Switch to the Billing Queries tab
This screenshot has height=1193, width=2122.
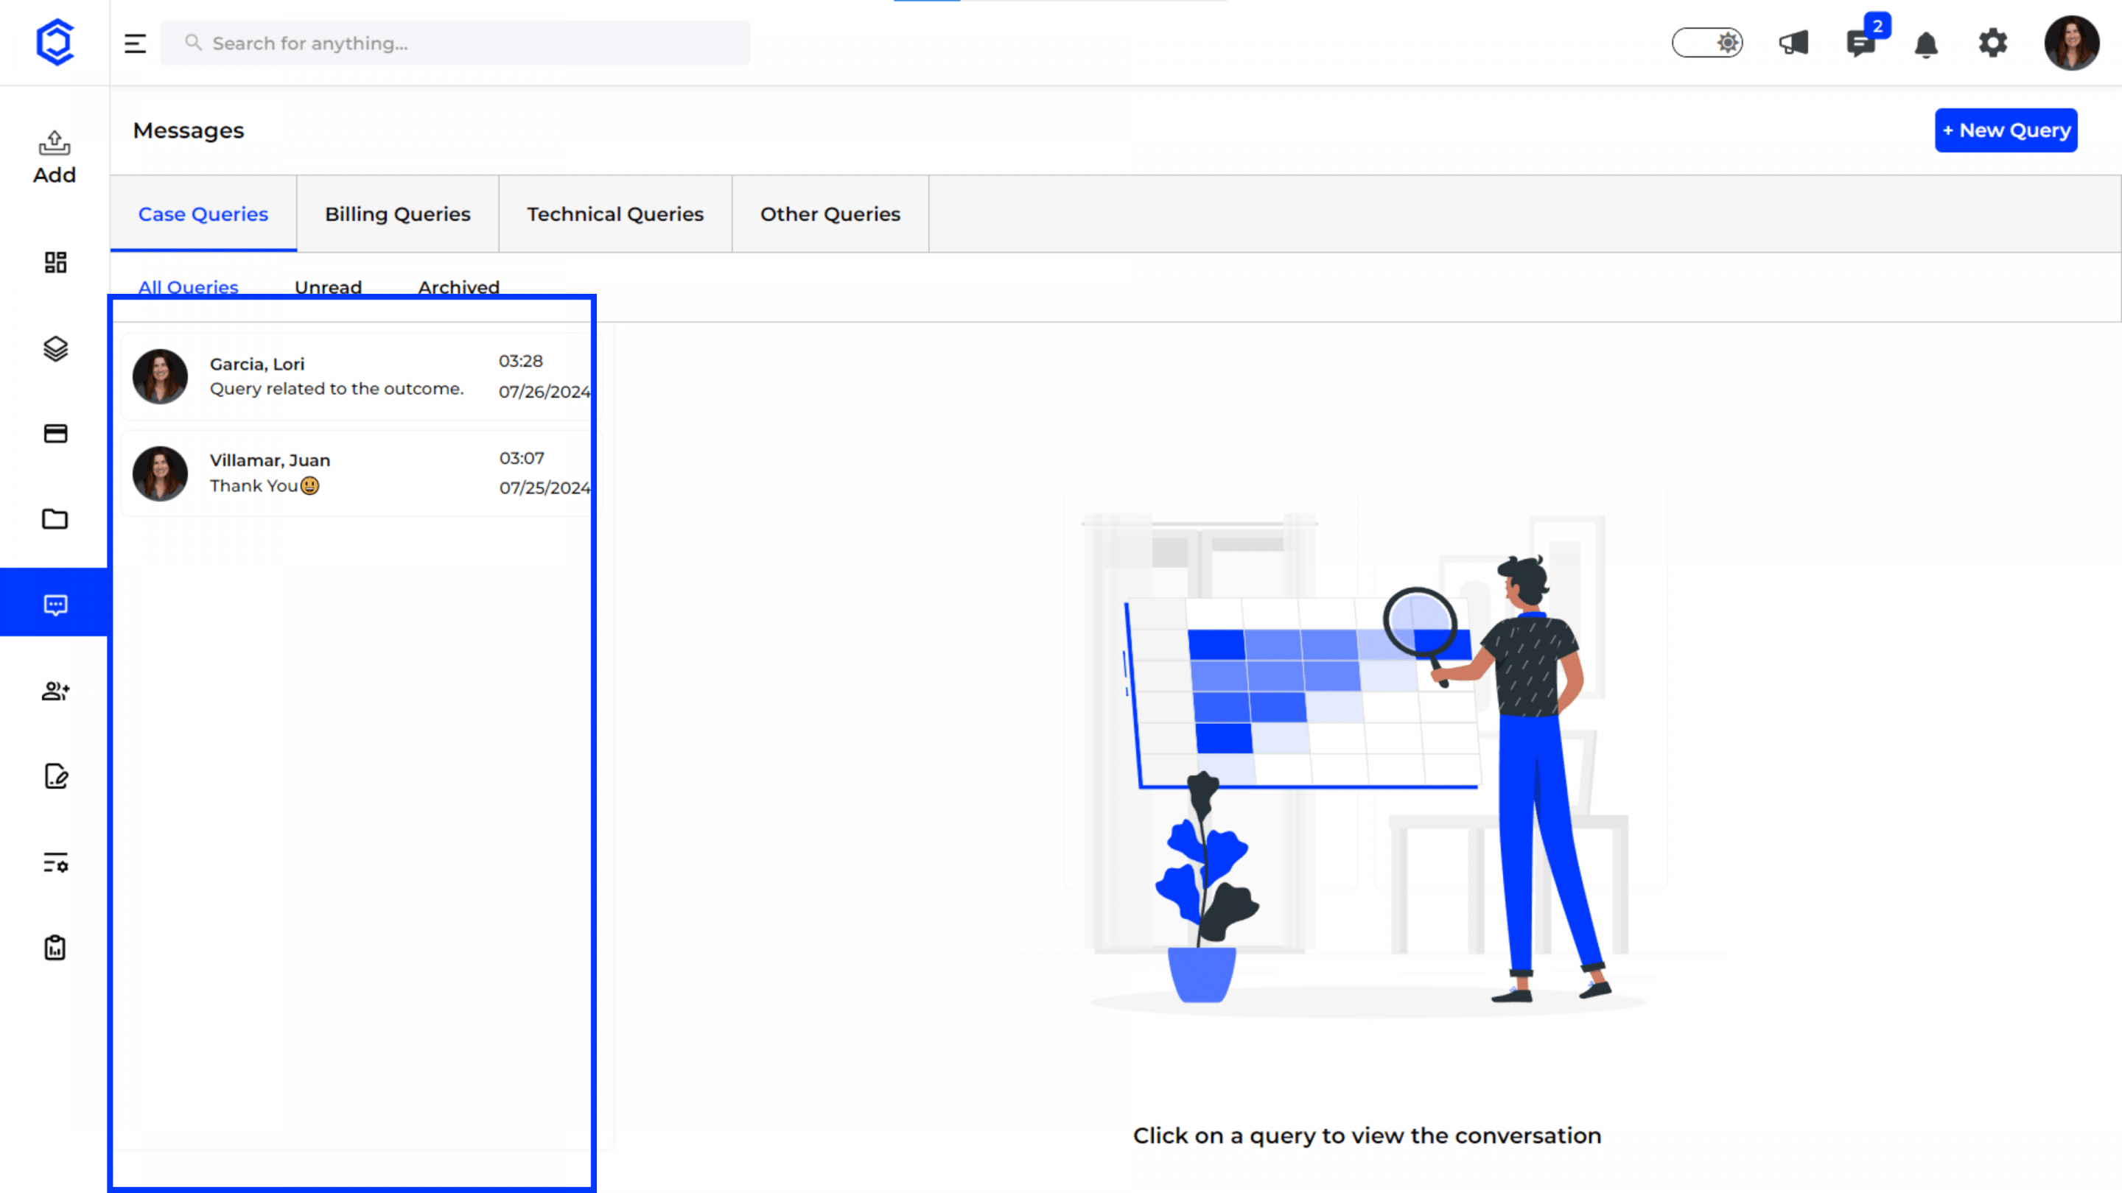pos(398,214)
